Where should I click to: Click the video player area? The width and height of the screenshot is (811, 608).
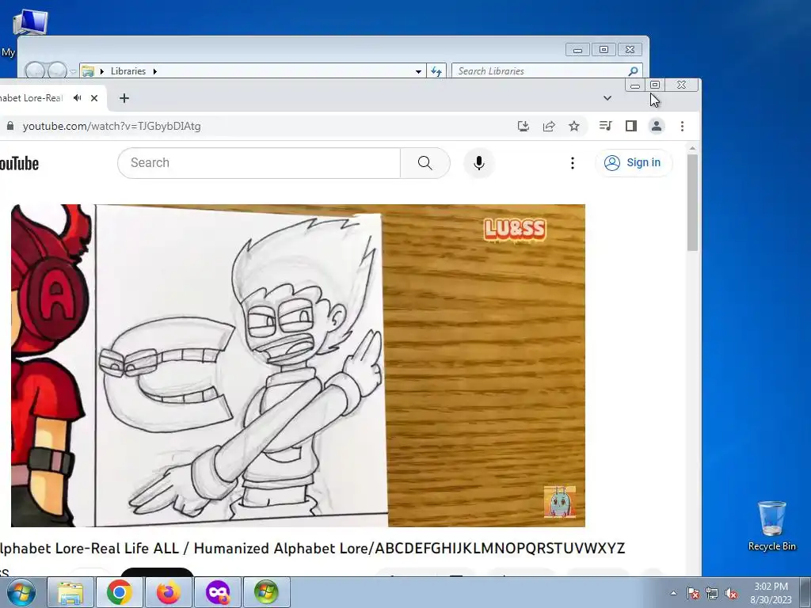[x=298, y=366]
